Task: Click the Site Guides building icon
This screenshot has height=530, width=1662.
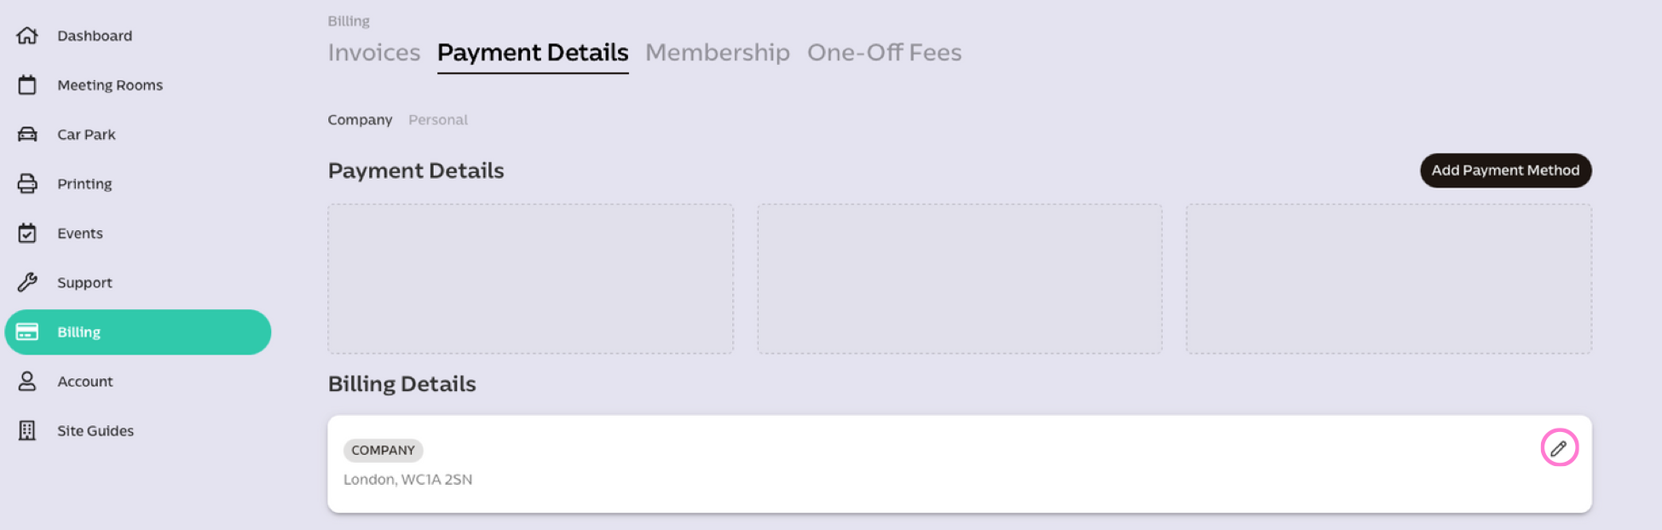Action: pyautogui.click(x=27, y=431)
